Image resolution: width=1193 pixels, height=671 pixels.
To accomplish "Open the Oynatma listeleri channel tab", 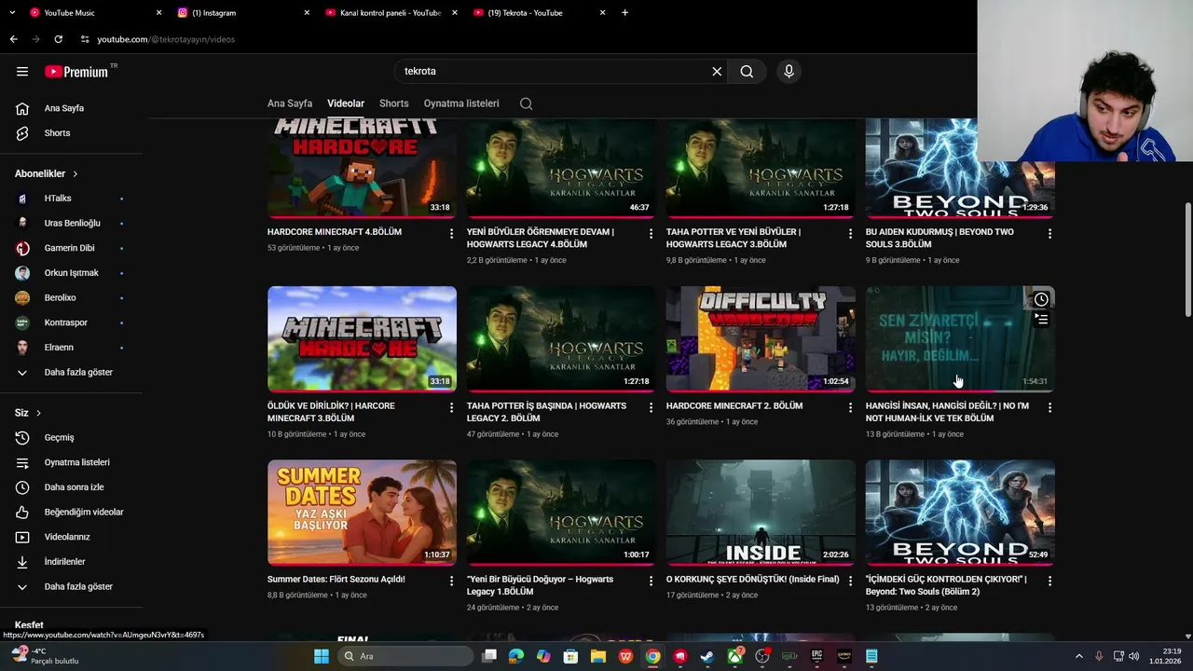I will click(x=461, y=103).
